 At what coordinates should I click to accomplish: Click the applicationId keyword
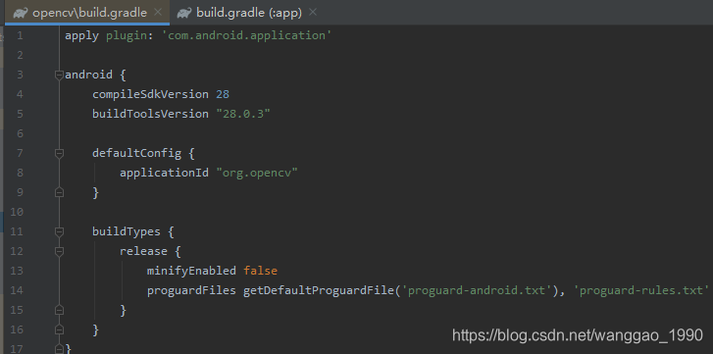[x=164, y=173]
